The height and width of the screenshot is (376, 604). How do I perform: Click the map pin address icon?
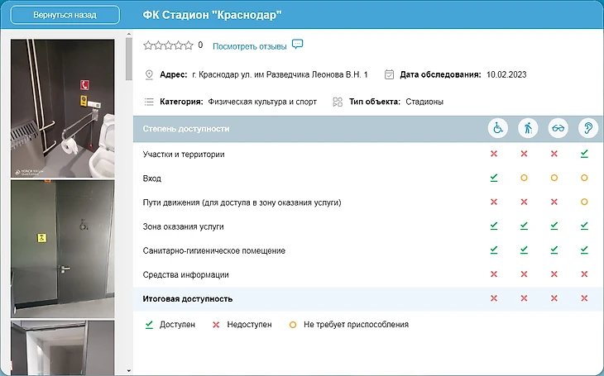(149, 74)
